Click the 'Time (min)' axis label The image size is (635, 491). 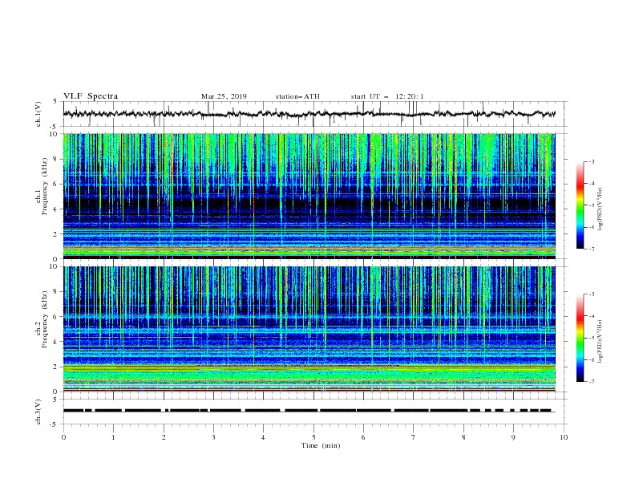coord(321,445)
